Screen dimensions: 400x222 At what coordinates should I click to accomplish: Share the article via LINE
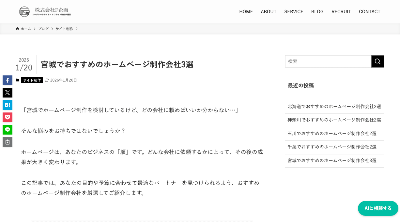tap(8, 130)
